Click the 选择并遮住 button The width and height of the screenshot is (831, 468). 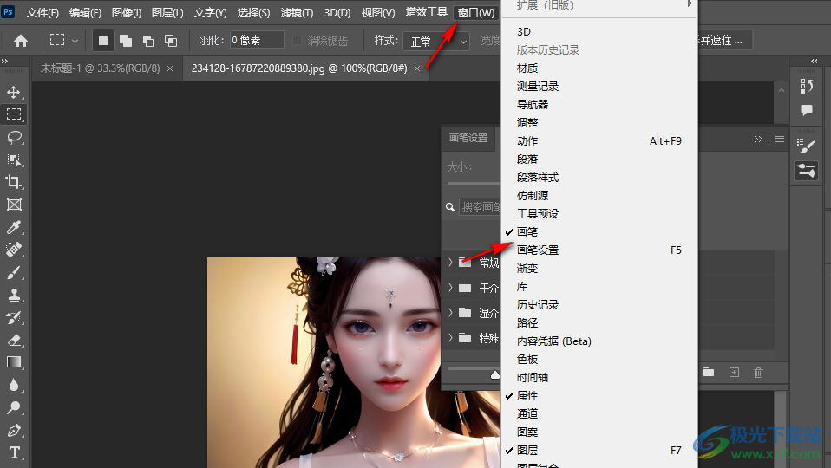click(724, 40)
